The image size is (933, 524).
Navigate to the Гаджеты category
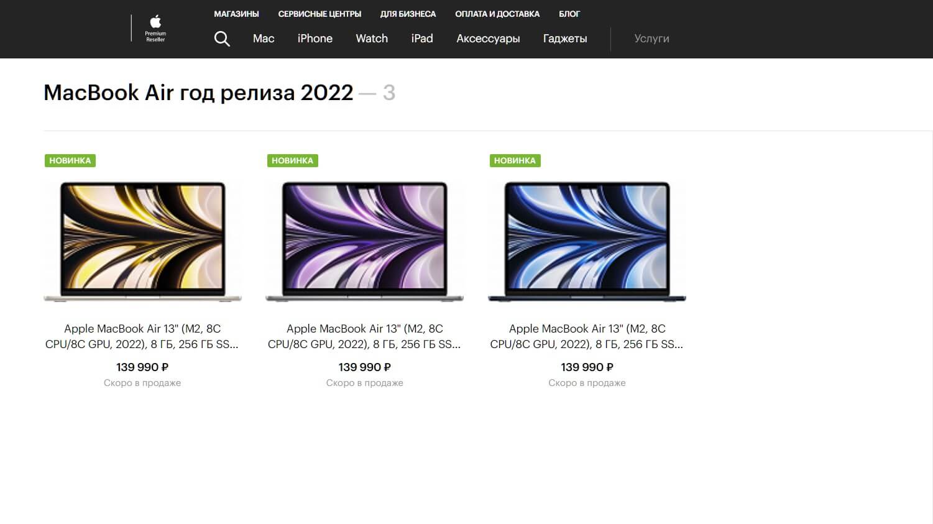(564, 39)
